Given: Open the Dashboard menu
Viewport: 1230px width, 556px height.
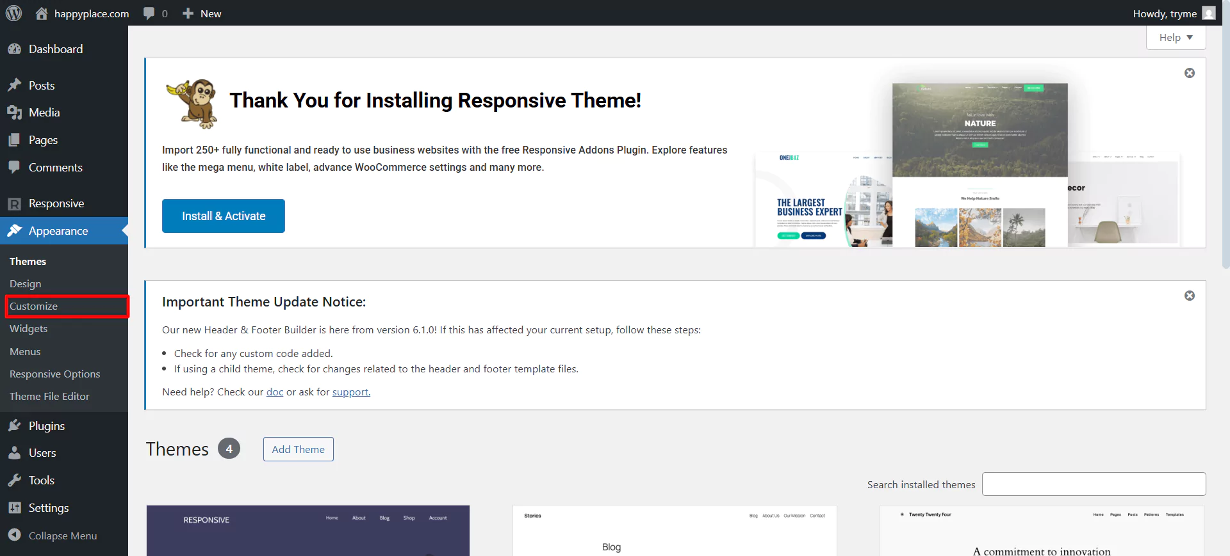Looking at the screenshot, I should click(x=64, y=49).
